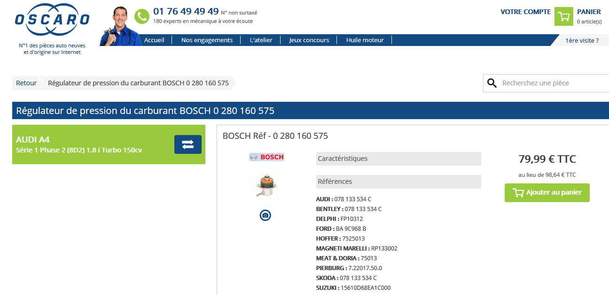Expand the Caractéristiques section

[x=398, y=159]
